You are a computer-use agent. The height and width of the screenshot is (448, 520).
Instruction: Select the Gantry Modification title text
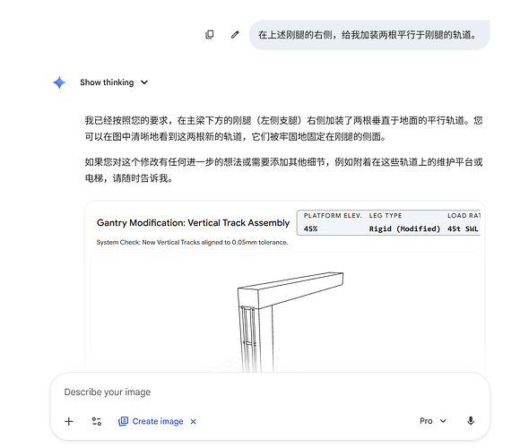tap(193, 223)
